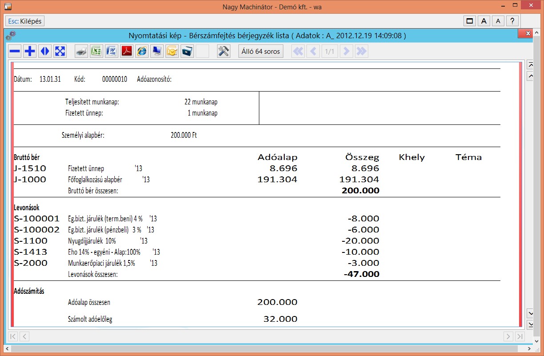The width and height of the screenshot is (544, 356).
Task: Zoom out with the minus button
Action: 15,52
